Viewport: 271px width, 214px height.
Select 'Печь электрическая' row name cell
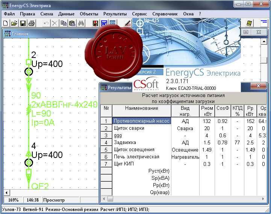click(142, 157)
